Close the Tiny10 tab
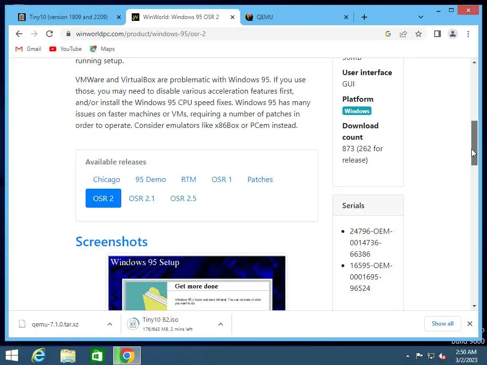This screenshot has width=487, height=365. (118, 17)
